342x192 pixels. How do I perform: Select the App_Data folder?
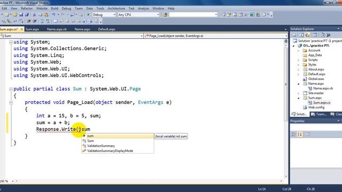tap(315, 55)
